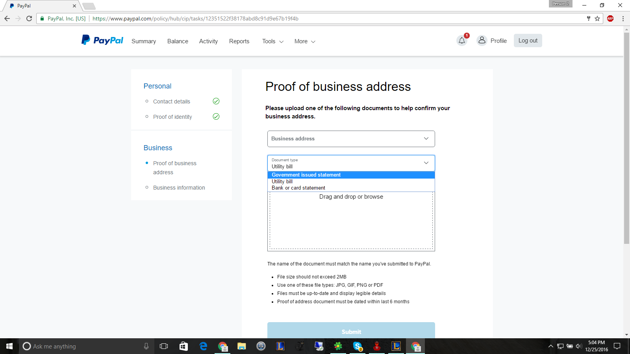
Task: Click the Log out button
Action: [x=528, y=41]
